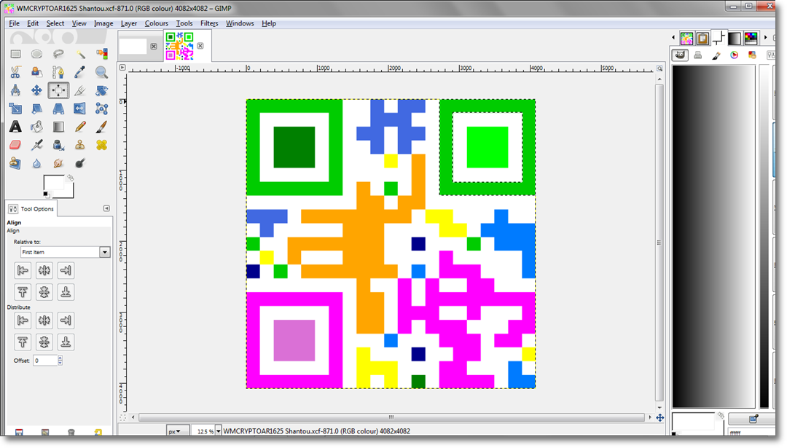Select the Fuzzy Select magic wand

tap(80, 54)
